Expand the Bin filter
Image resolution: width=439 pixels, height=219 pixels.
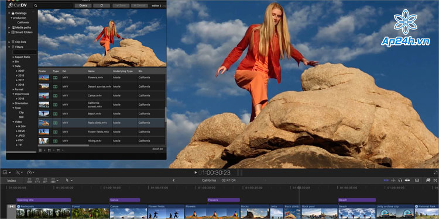[13, 61]
